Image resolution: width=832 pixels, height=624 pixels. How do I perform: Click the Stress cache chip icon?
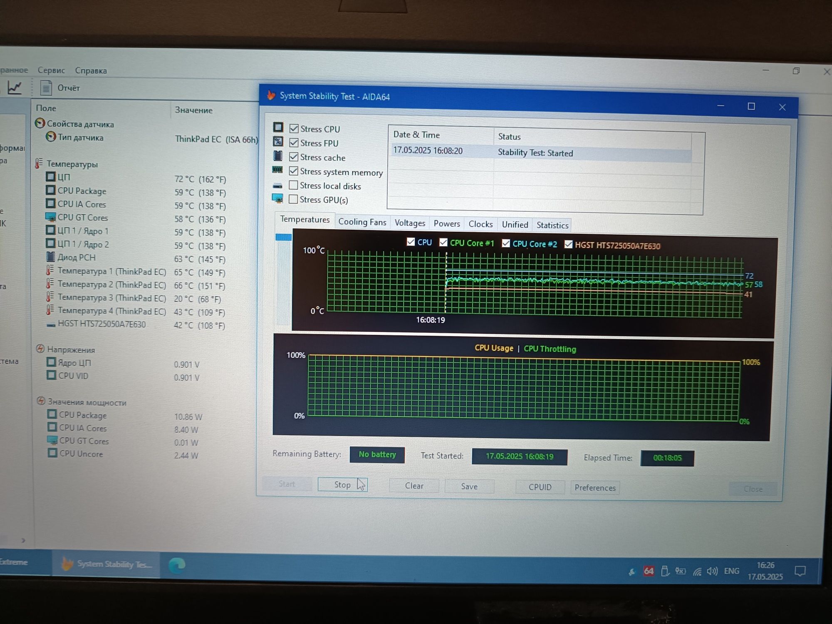tap(277, 156)
